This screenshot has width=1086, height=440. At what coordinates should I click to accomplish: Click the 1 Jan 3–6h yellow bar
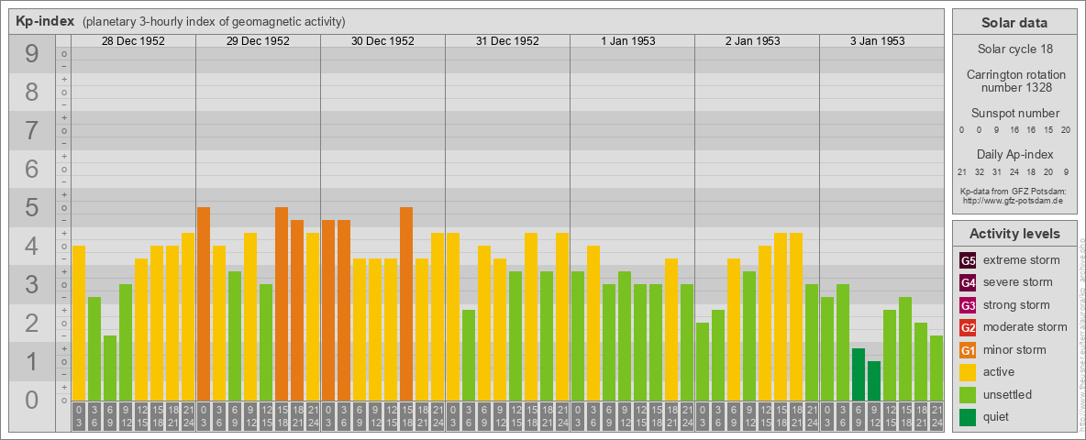(x=593, y=323)
